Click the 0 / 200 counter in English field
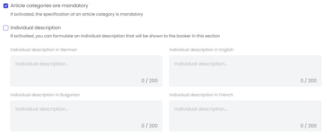The width and height of the screenshot is (327, 138). point(309,81)
